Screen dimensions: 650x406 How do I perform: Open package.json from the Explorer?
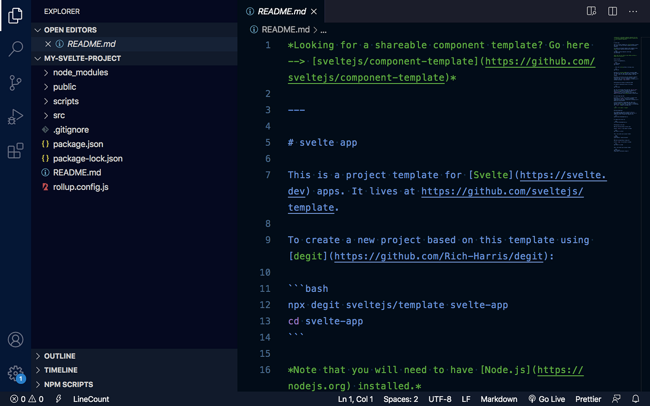point(78,144)
